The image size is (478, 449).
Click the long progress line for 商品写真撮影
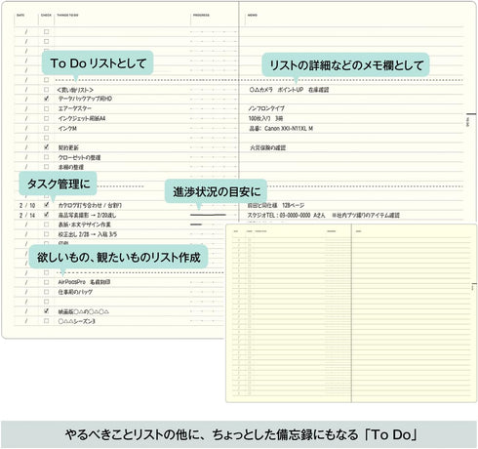(x=208, y=215)
